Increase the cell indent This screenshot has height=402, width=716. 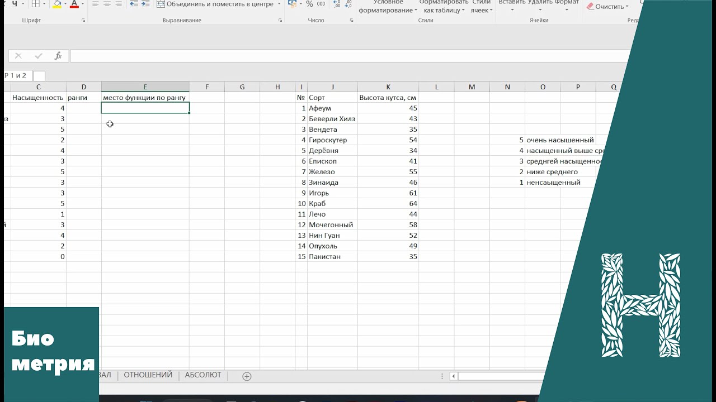(x=146, y=4)
